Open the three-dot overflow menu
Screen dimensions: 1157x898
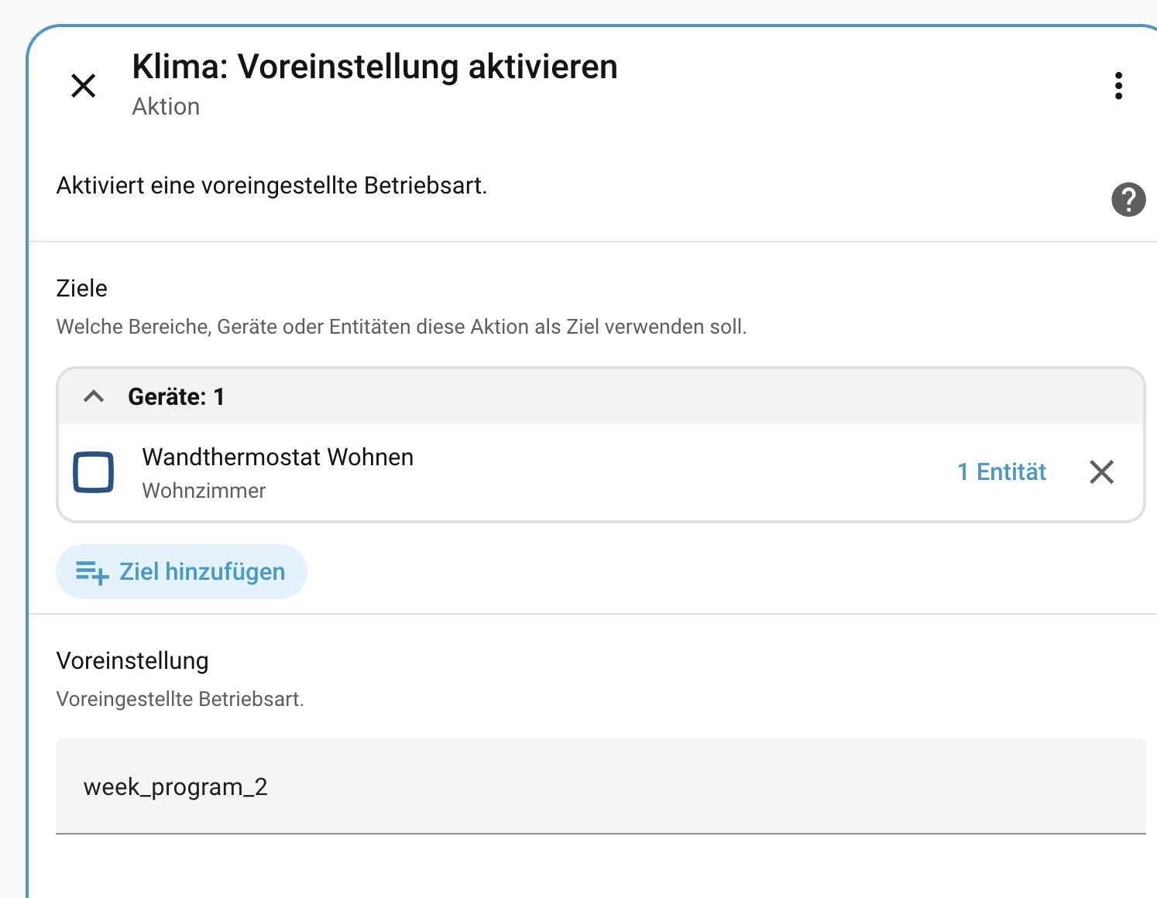[1118, 86]
